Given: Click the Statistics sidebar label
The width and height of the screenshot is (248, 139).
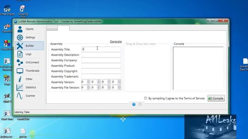Looking at the screenshot, I should (31, 88).
